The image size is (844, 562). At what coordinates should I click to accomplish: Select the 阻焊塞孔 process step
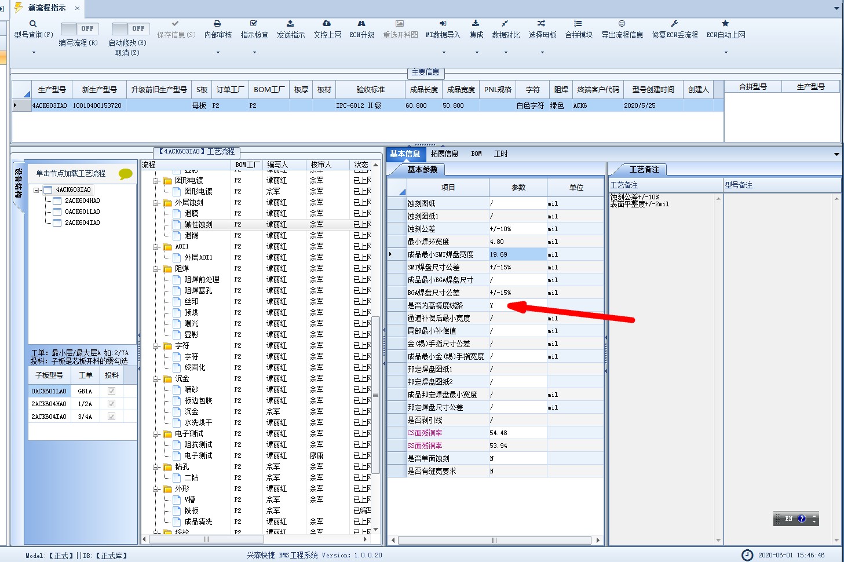click(202, 290)
